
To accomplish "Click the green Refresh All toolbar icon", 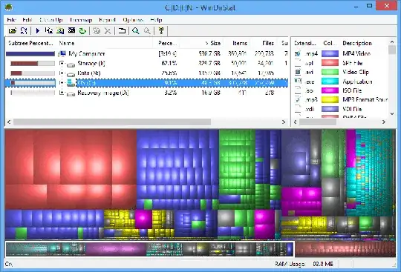I will (x=82, y=31).
